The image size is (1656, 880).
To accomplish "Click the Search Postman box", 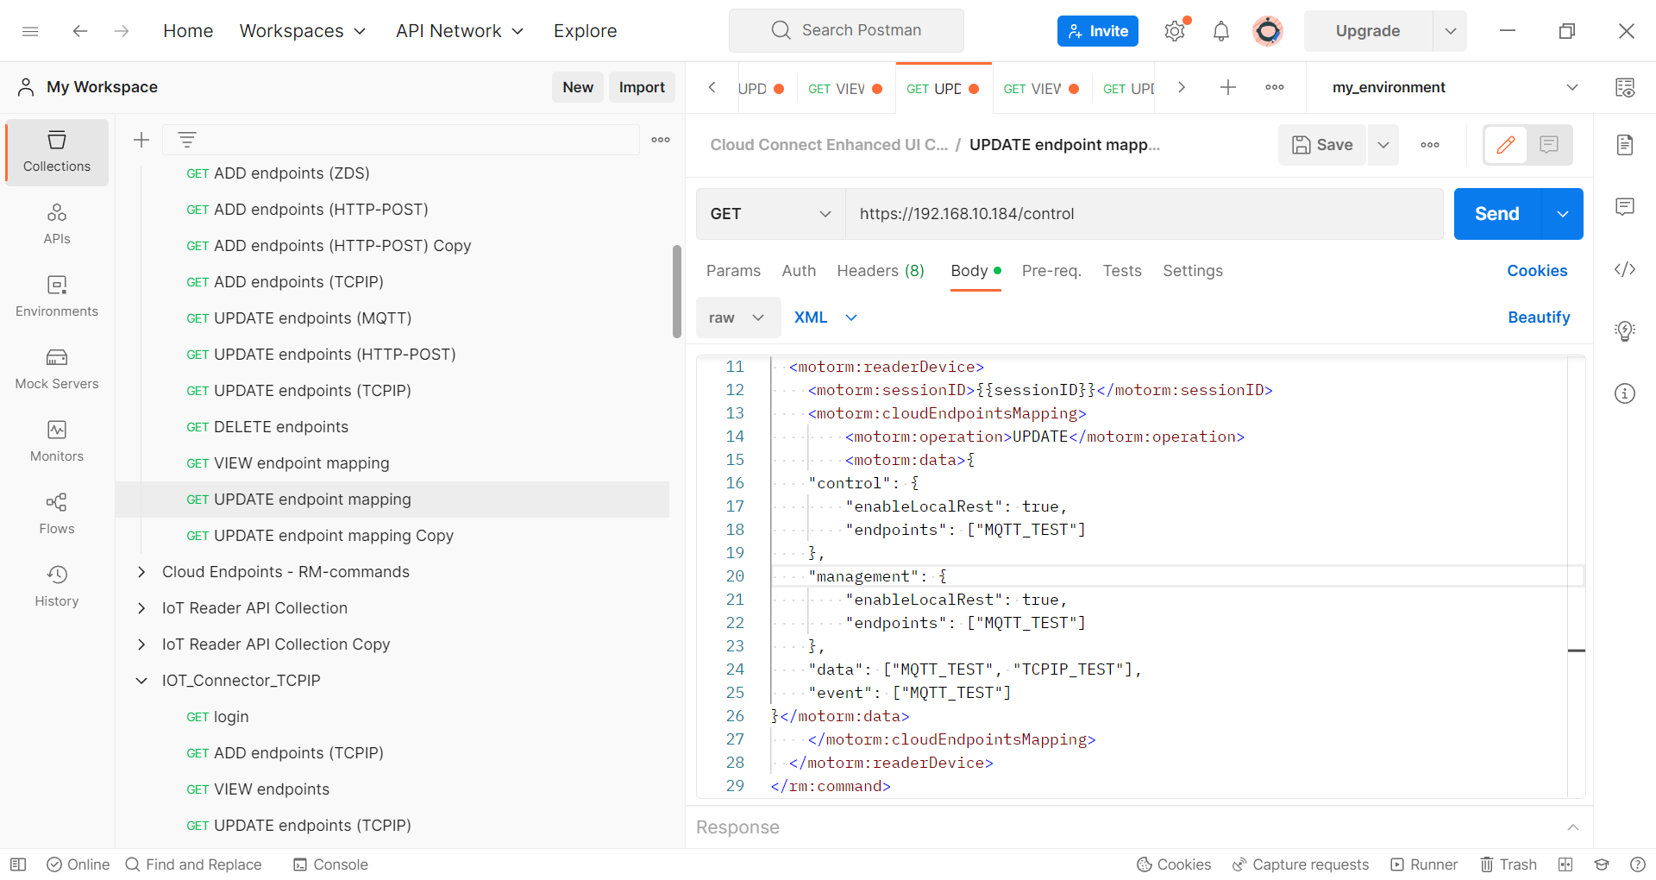I will click(846, 31).
